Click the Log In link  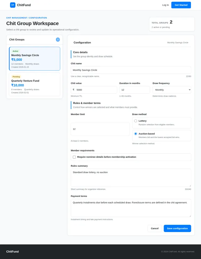pyautogui.click(x=166, y=5)
